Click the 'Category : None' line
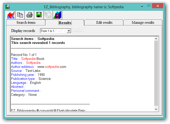This screenshot has width=170, height=124. click(x=24, y=95)
